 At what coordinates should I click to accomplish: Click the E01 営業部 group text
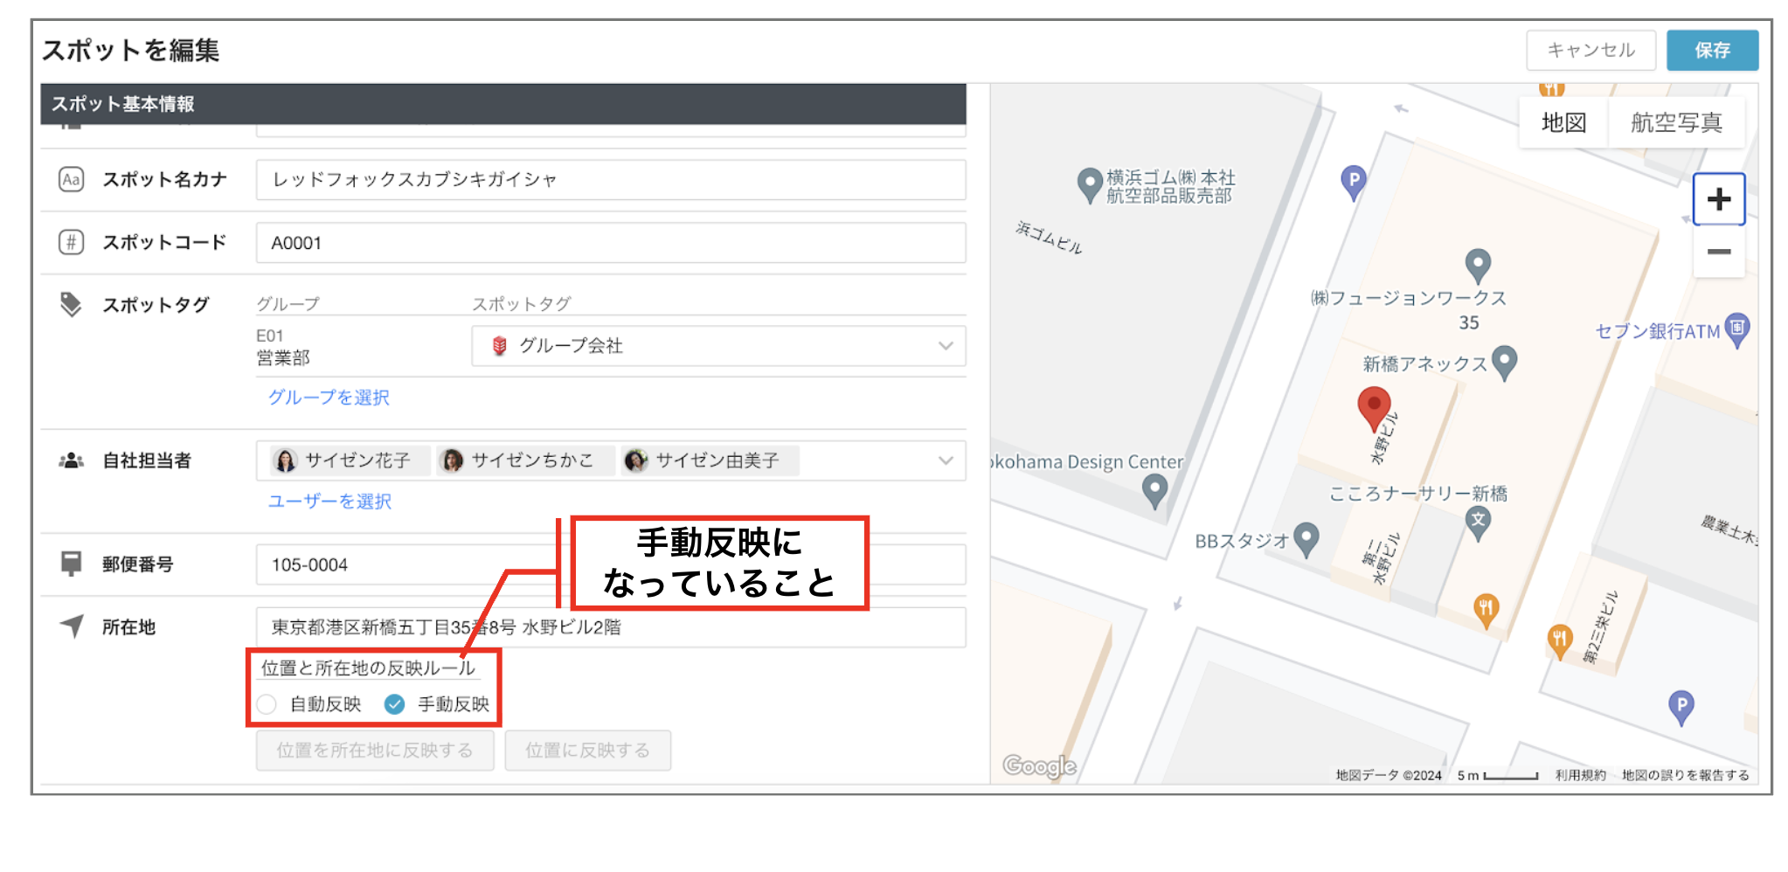283,347
